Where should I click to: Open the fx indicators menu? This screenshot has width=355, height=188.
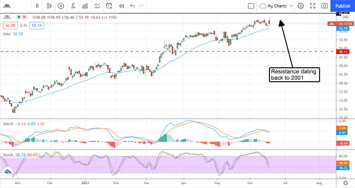coord(73,6)
